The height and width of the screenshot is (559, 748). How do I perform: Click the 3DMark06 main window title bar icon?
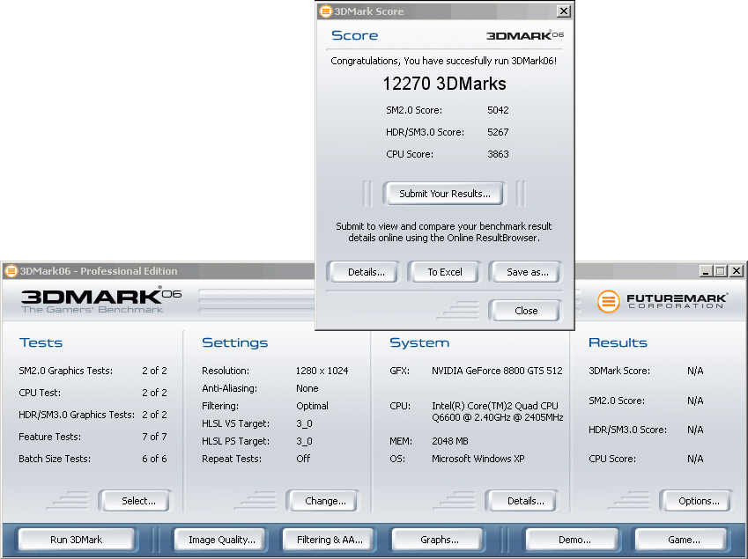coord(11,271)
